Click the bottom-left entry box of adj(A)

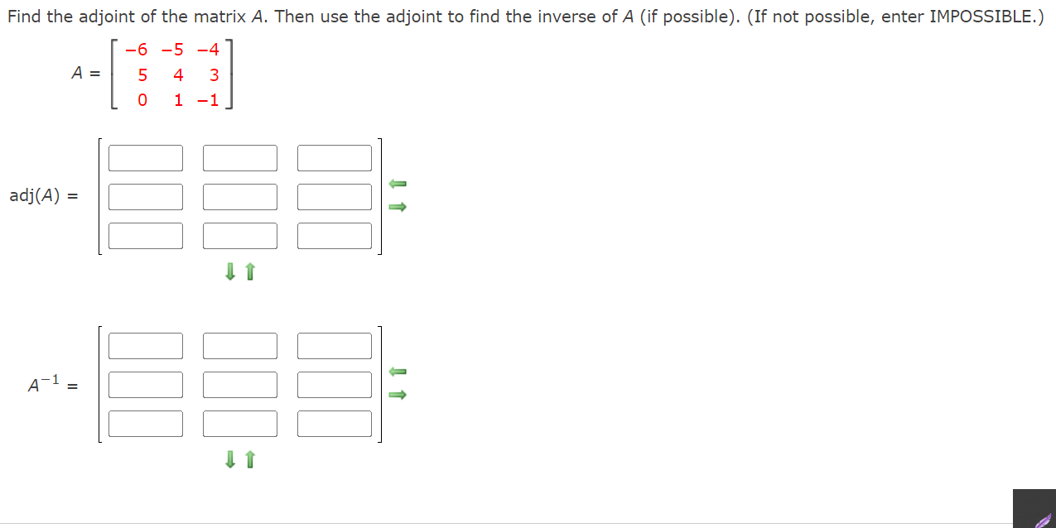tap(145, 235)
